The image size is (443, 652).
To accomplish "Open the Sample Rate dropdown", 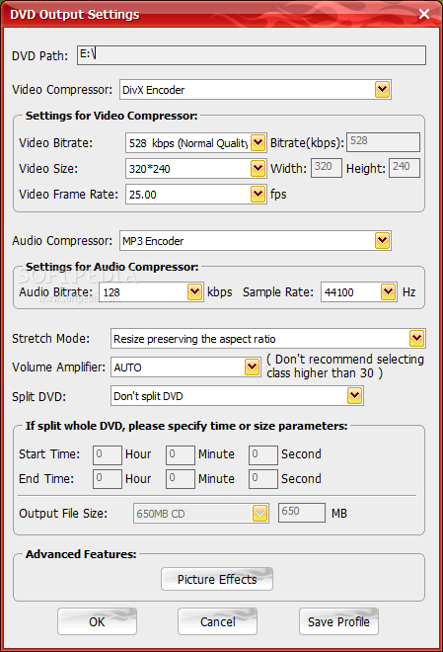I will (359, 291).
